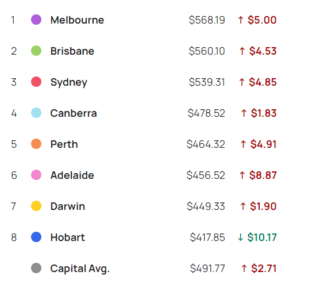Screen dimensions: 331x291
Task: Click Melbourne's purple color dot
Action: click(36, 20)
